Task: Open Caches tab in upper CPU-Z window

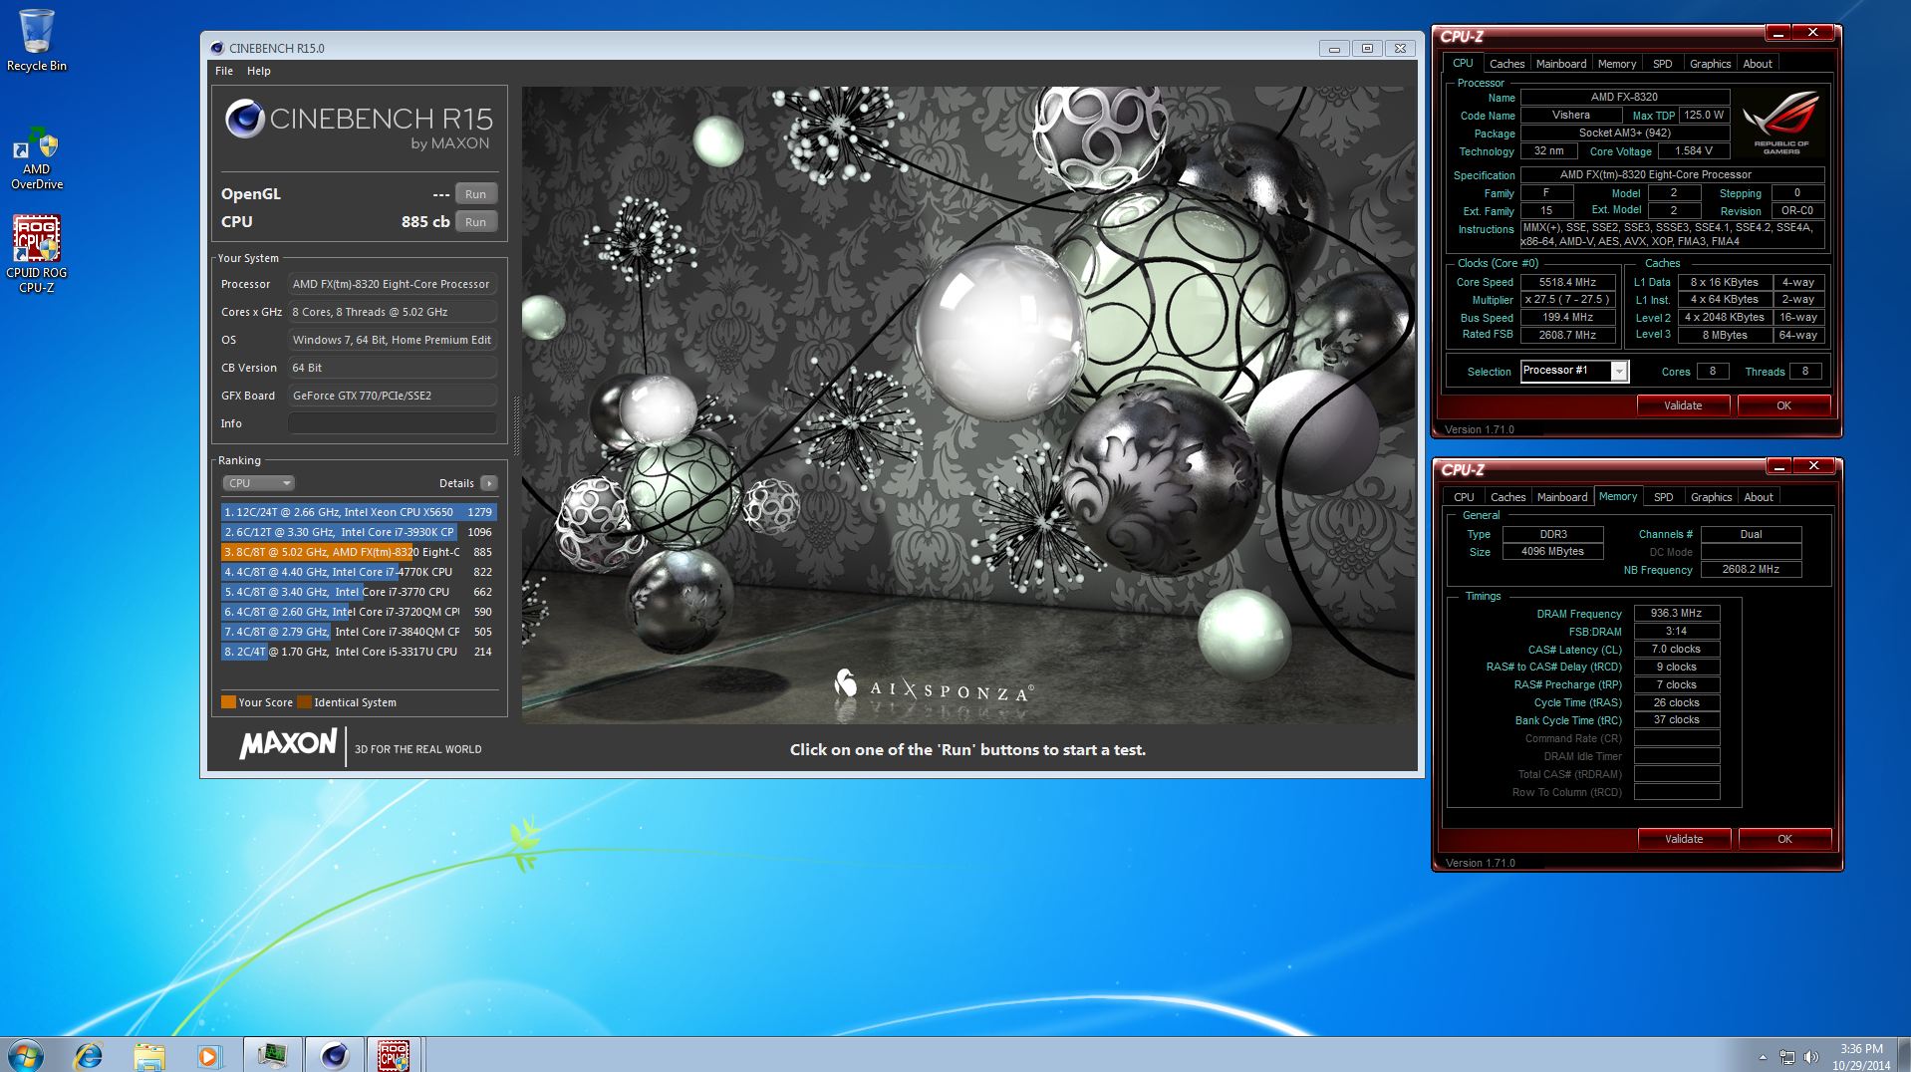Action: click(1506, 64)
